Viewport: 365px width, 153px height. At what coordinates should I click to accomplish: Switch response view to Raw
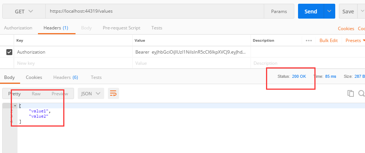[x=36, y=94]
